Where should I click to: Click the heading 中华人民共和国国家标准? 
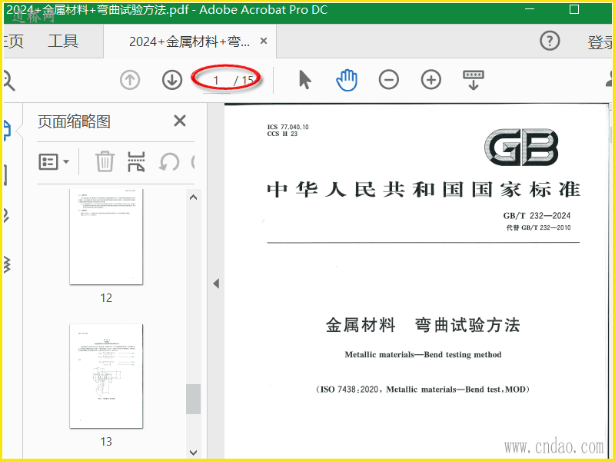tap(424, 190)
